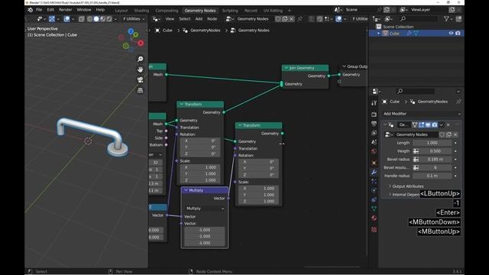Open modifier extra options dropdown arrow
489x275 pixels.
[441, 125]
